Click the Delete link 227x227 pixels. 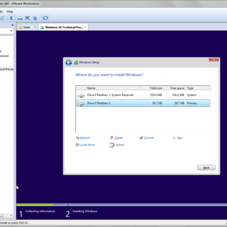(x=119, y=138)
